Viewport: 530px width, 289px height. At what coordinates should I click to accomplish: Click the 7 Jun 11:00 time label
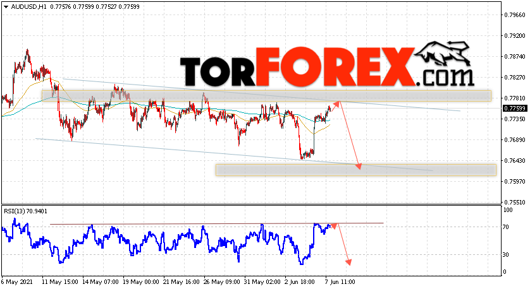(340, 281)
